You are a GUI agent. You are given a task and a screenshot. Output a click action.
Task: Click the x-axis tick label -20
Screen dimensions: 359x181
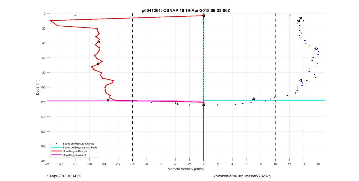[x=61, y=165]
